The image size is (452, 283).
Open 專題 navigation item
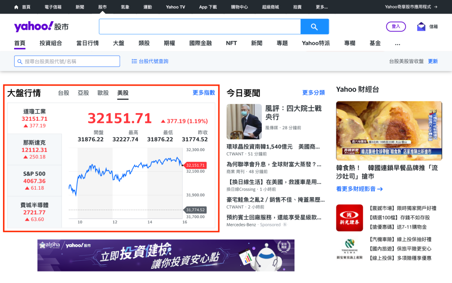coord(282,43)
